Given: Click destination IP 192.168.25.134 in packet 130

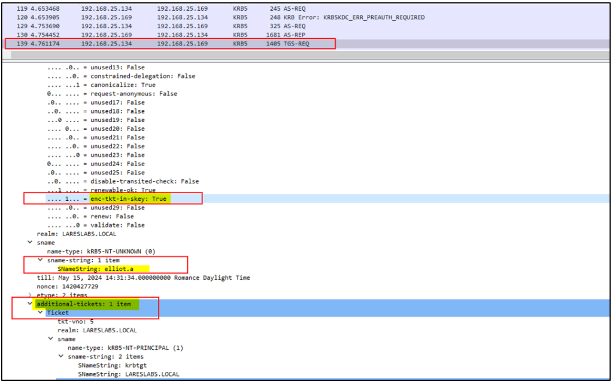Looking at the screenshot, I should 182,35.
